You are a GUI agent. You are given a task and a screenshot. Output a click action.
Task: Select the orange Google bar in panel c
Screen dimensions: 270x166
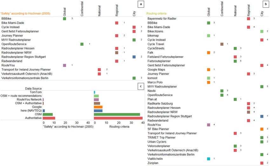click(x=98, y=107)
